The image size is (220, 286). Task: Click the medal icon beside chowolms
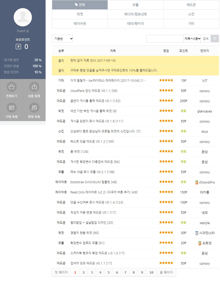[x=196, y=182]
